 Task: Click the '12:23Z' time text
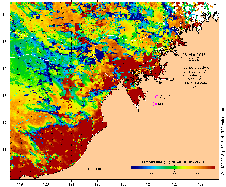[193, 59]
